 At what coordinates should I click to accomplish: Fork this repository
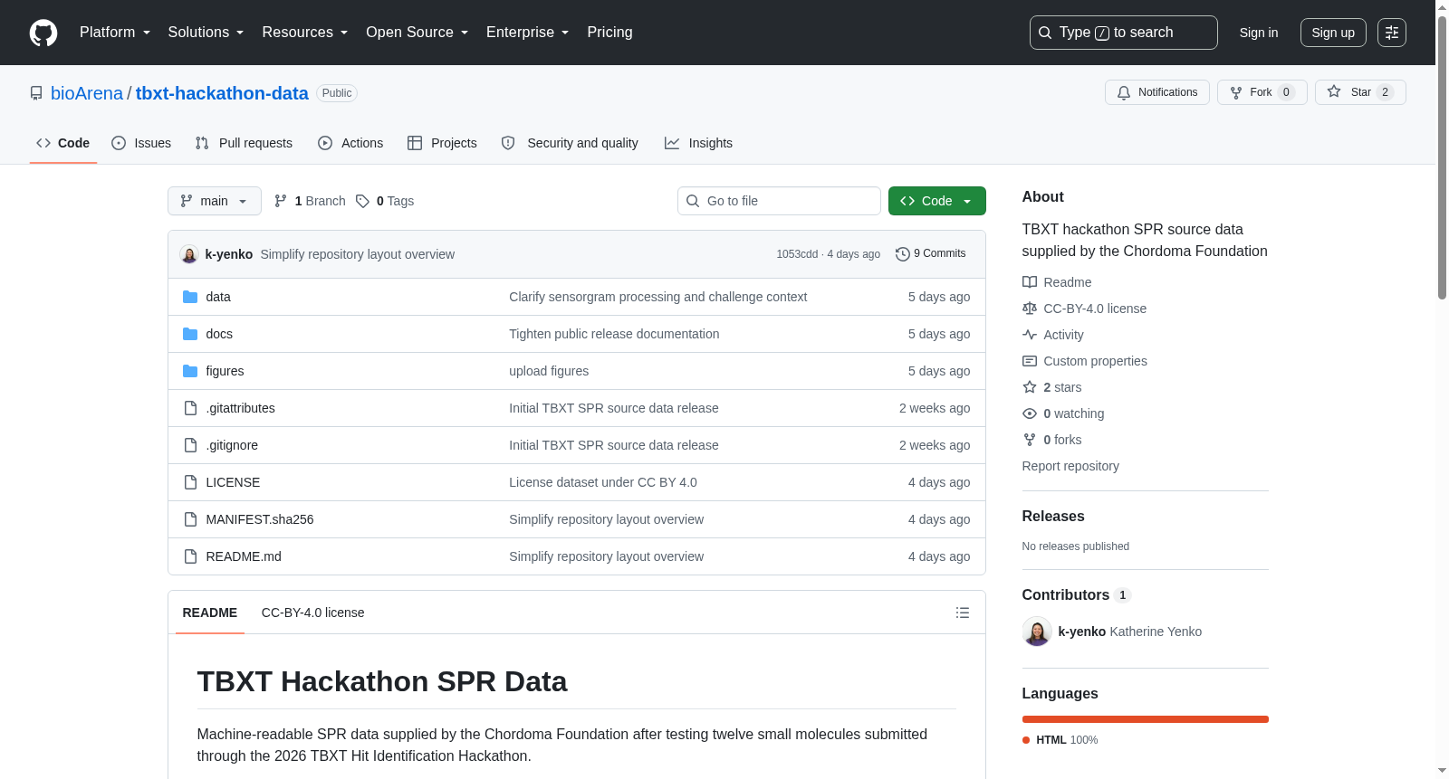click(x=1262, y=92)
